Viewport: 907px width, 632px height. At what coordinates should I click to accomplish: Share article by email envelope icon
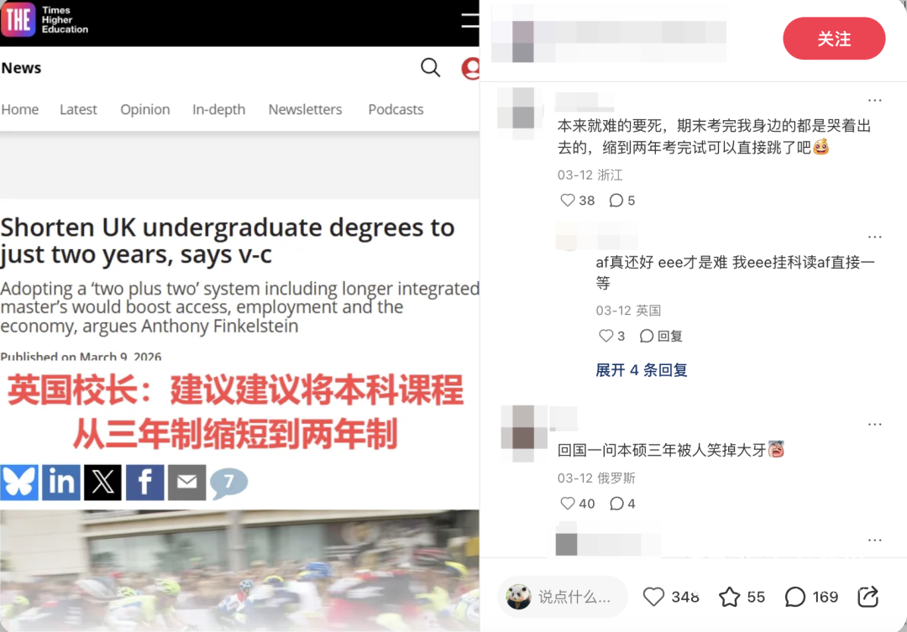tap(186, 483)
